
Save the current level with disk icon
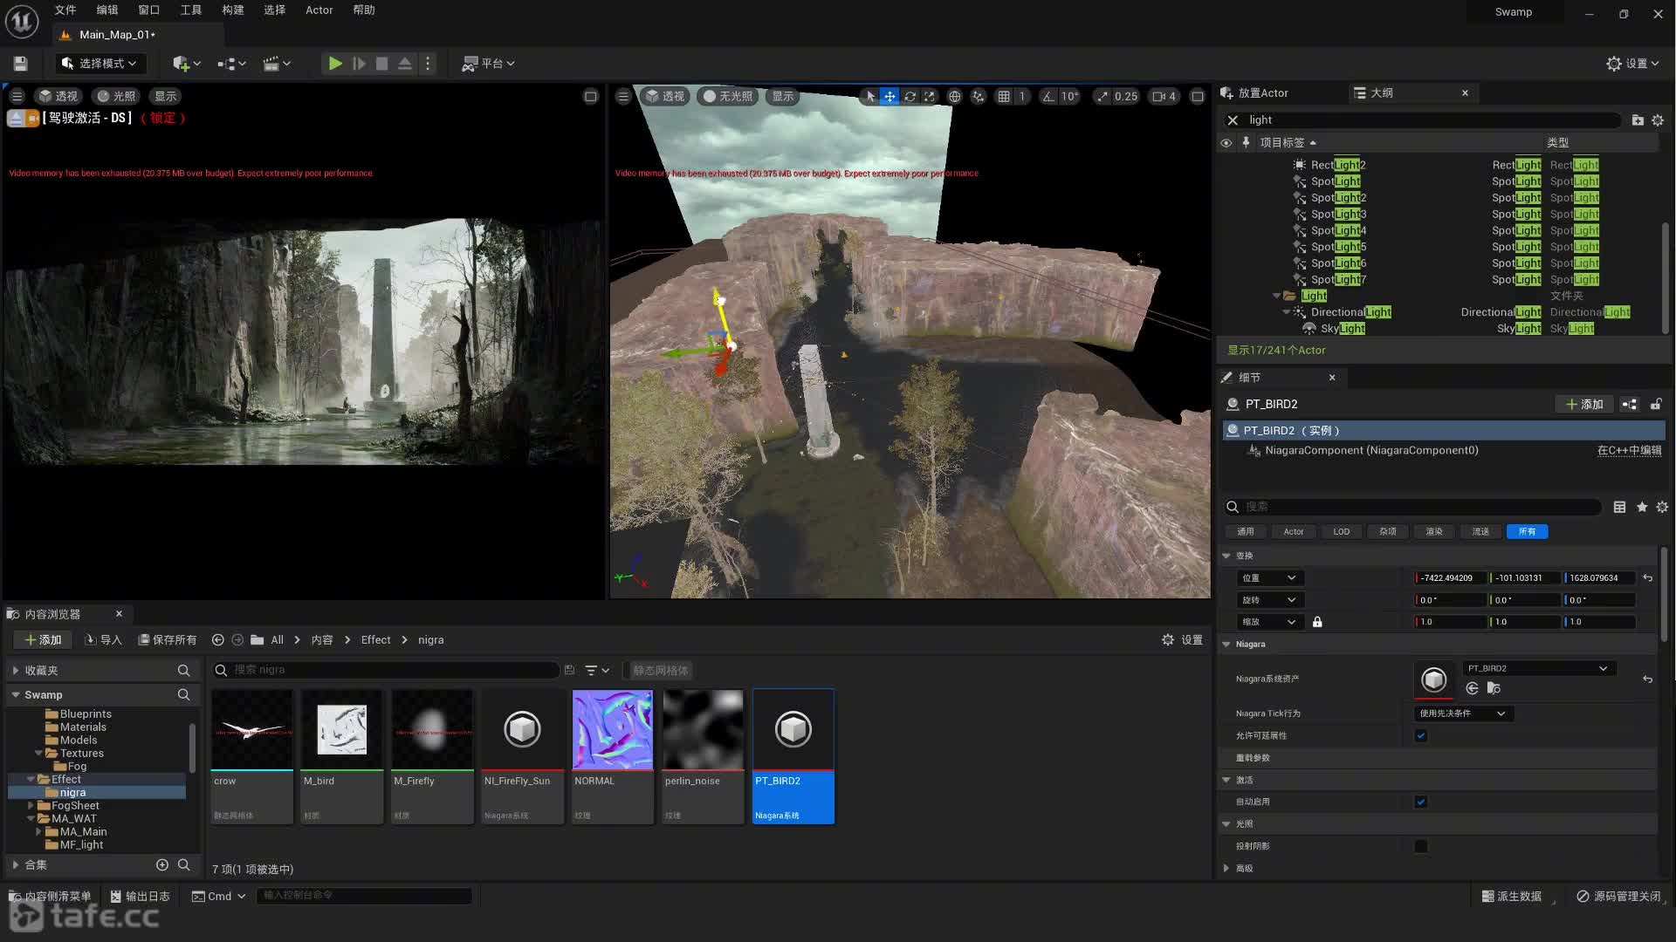point(21,64)
